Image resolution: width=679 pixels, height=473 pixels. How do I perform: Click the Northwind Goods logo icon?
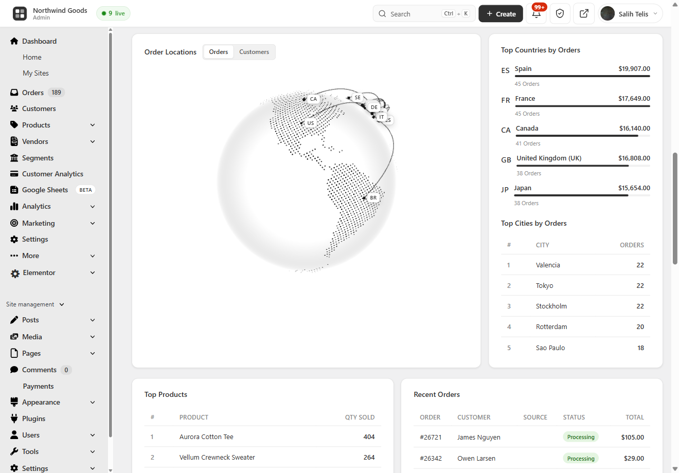tap(20, 13)
